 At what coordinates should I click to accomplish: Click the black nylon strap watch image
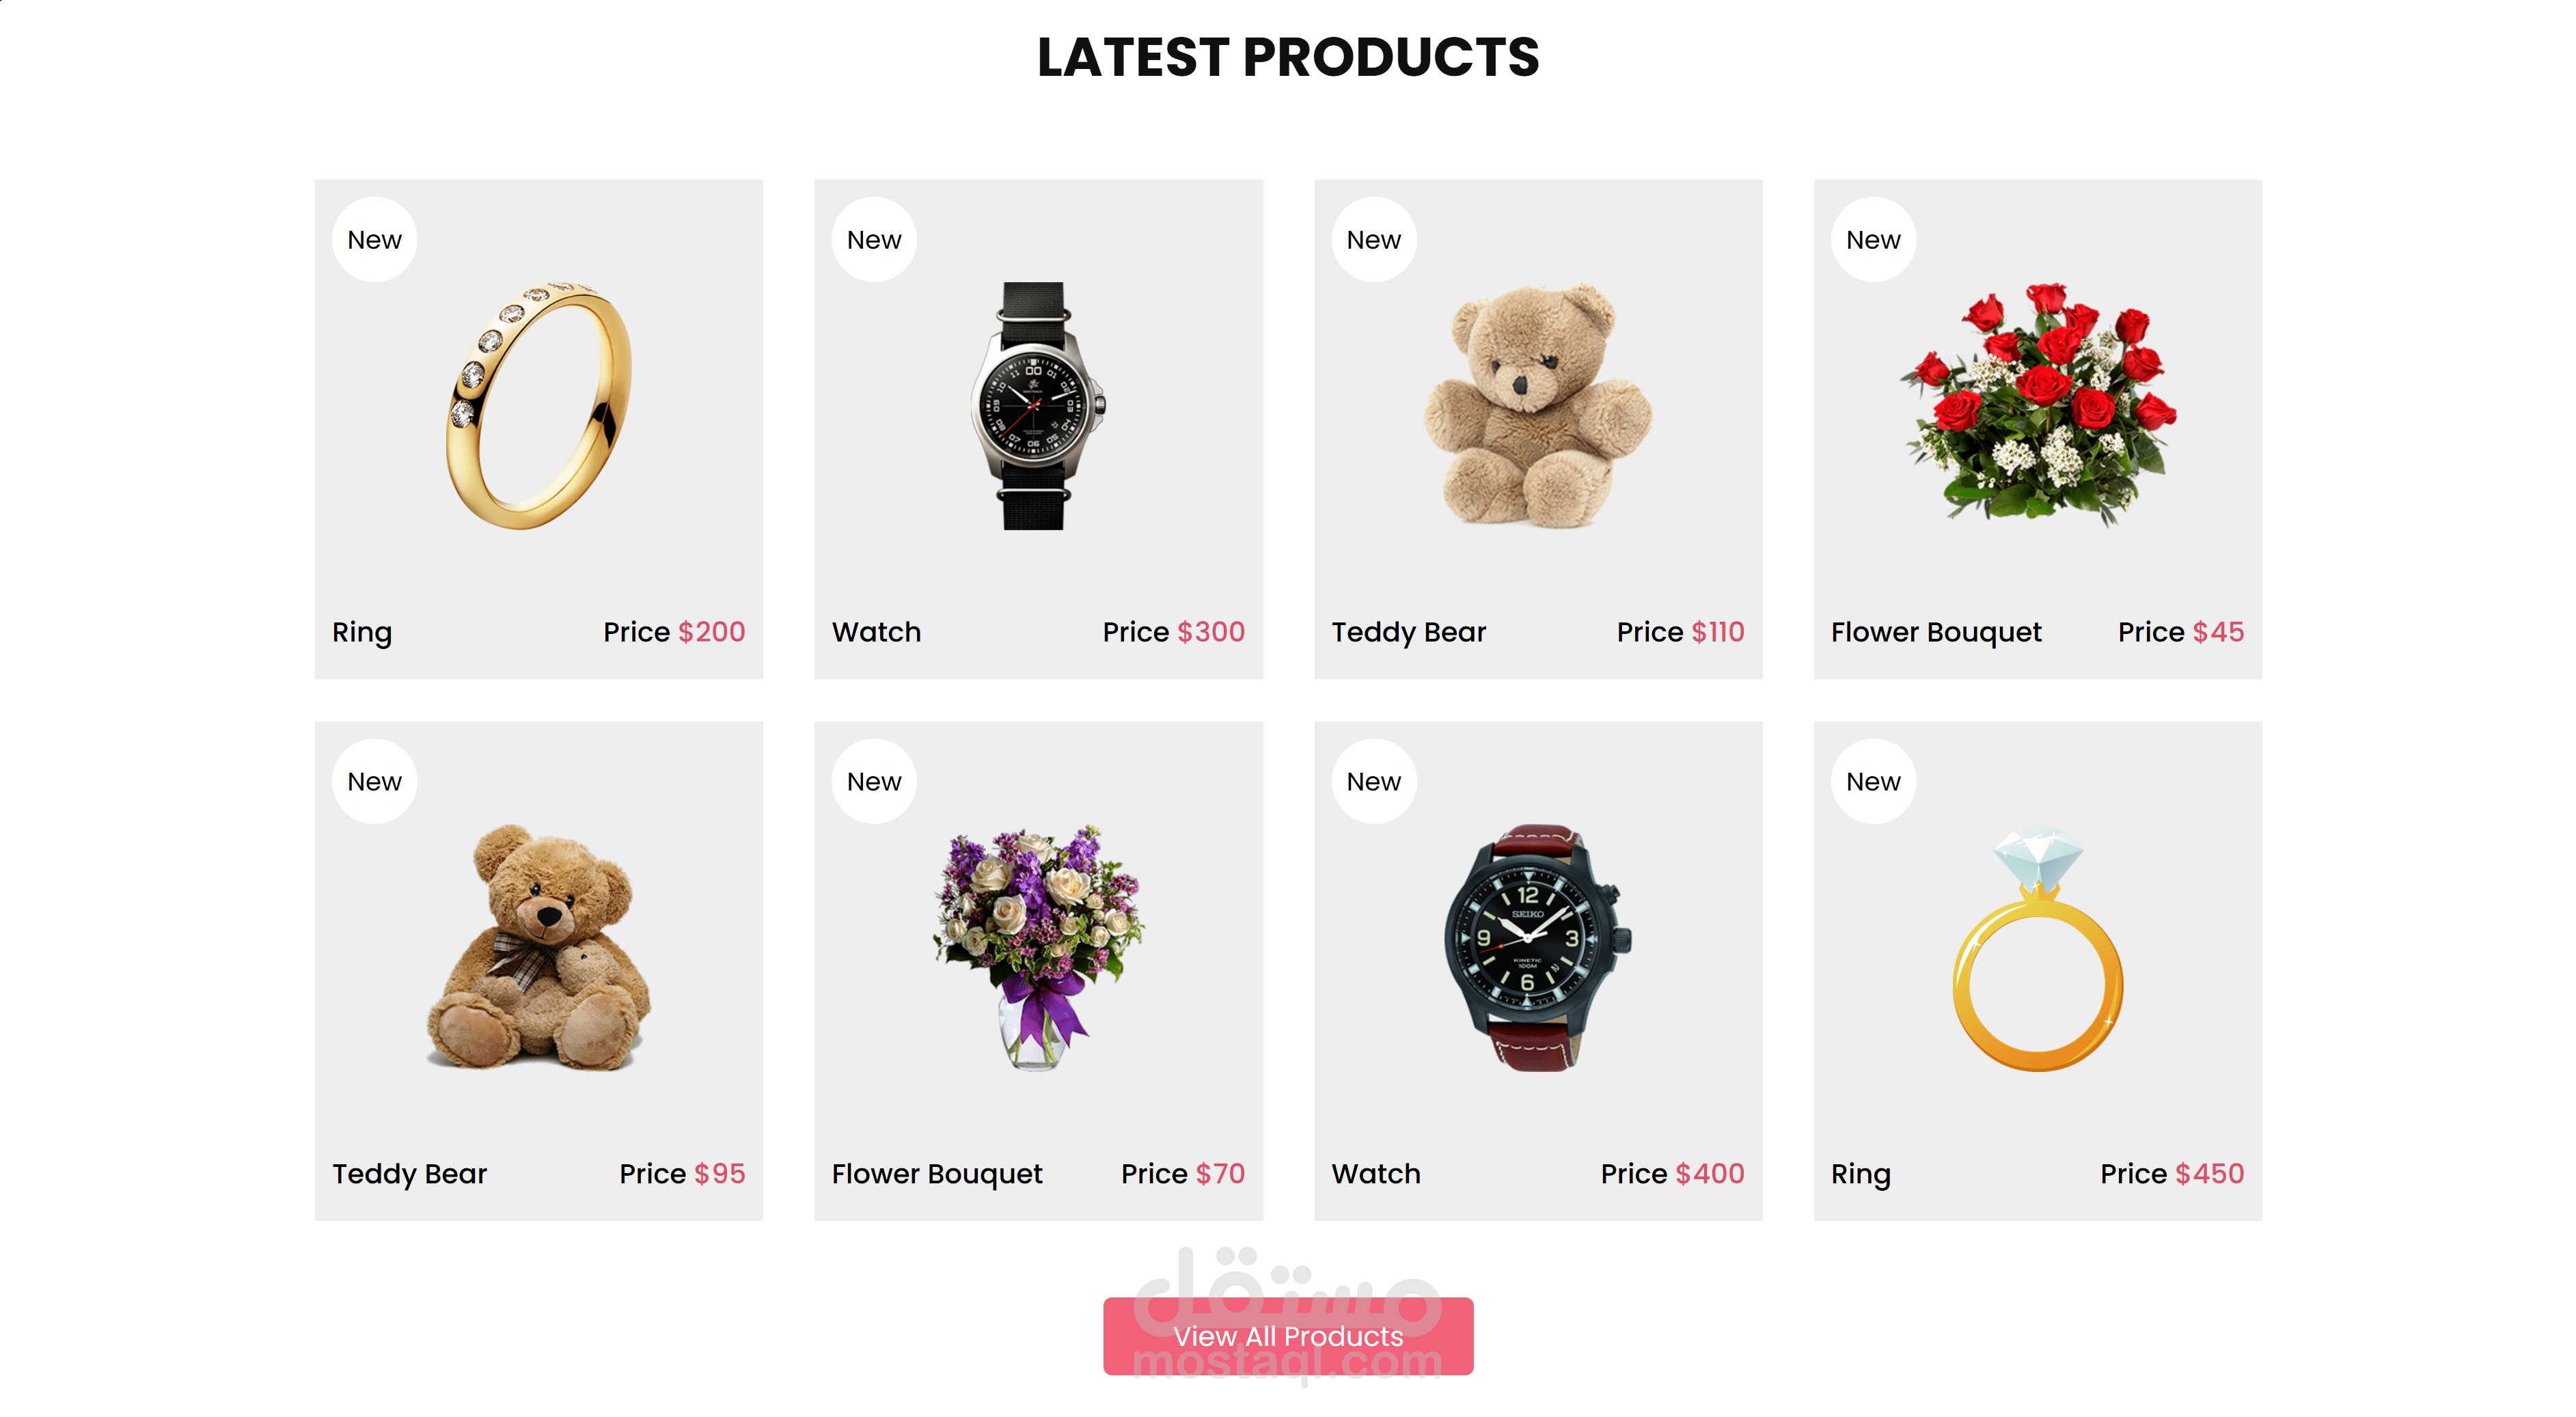click(1037, 405)
